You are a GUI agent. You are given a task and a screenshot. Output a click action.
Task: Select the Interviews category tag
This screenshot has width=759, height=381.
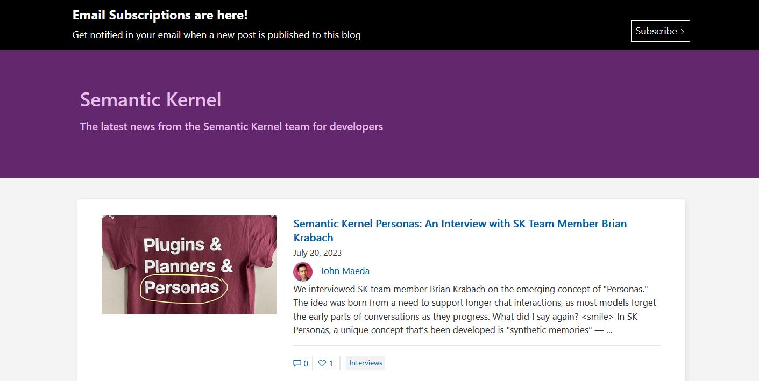point(365,363)
